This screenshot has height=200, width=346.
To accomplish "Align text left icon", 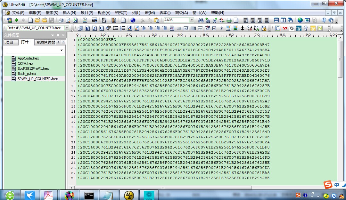I will [246, 20].
